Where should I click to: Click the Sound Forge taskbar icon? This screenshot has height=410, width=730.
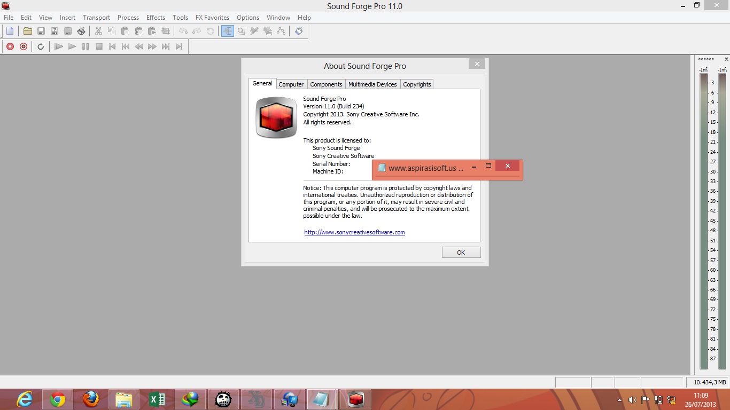click(x=356, y=399)
